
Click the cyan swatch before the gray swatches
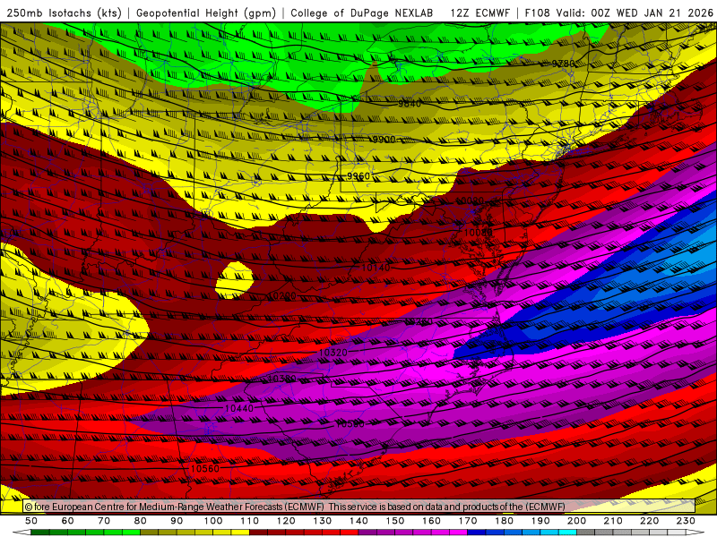[568, 533]
